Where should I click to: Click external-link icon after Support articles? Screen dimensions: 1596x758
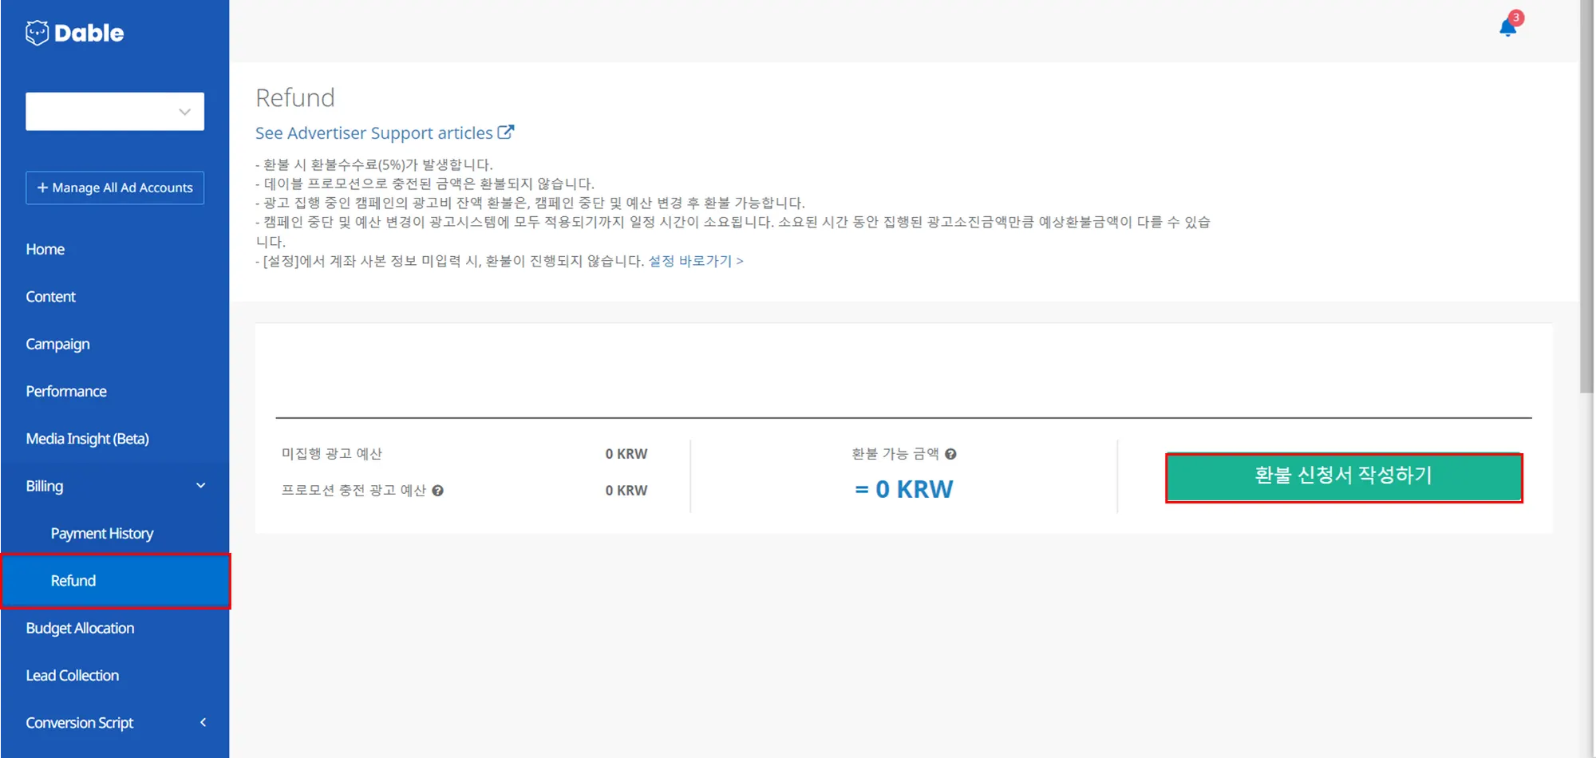pyautogui.click(x=506, y=132)
